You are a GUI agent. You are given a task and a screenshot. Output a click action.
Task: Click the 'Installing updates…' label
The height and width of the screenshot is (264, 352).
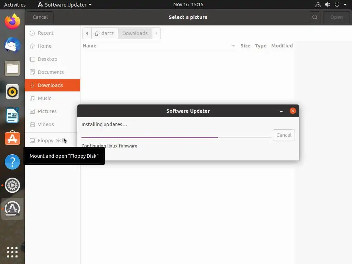pyautogui.click(x=104, y=124)
